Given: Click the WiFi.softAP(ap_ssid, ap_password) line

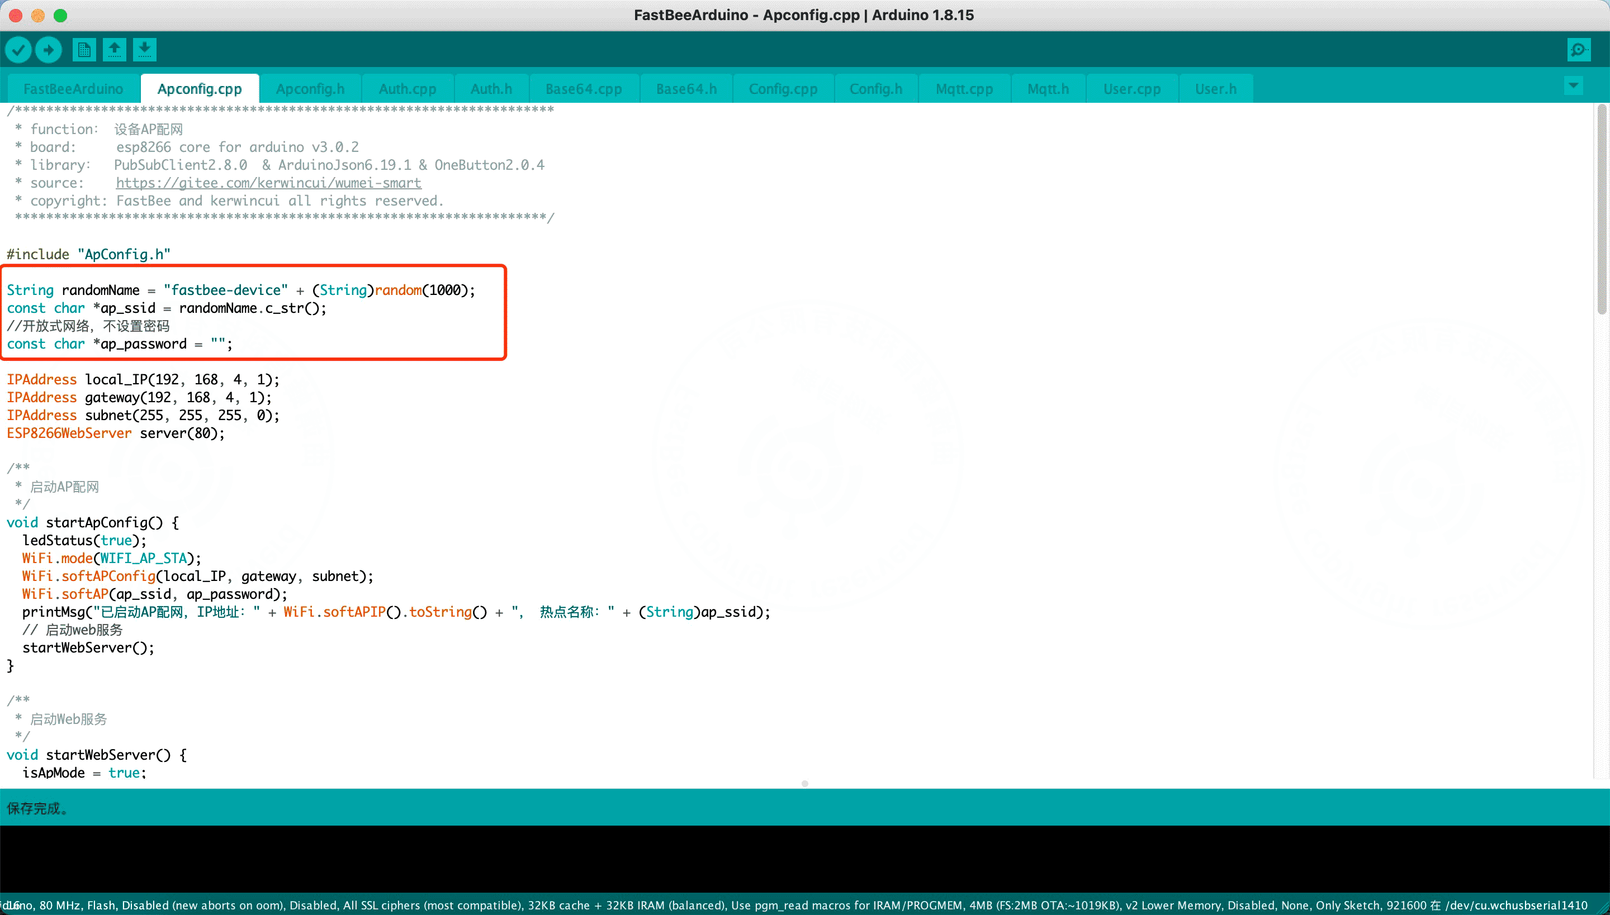Looking at the screenshot, I should point(155,594).
